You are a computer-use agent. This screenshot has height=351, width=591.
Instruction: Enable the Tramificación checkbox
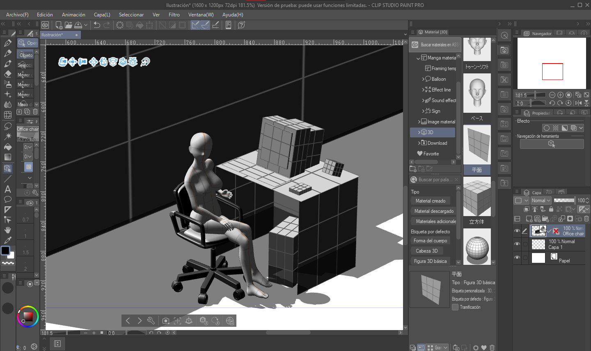455,307
